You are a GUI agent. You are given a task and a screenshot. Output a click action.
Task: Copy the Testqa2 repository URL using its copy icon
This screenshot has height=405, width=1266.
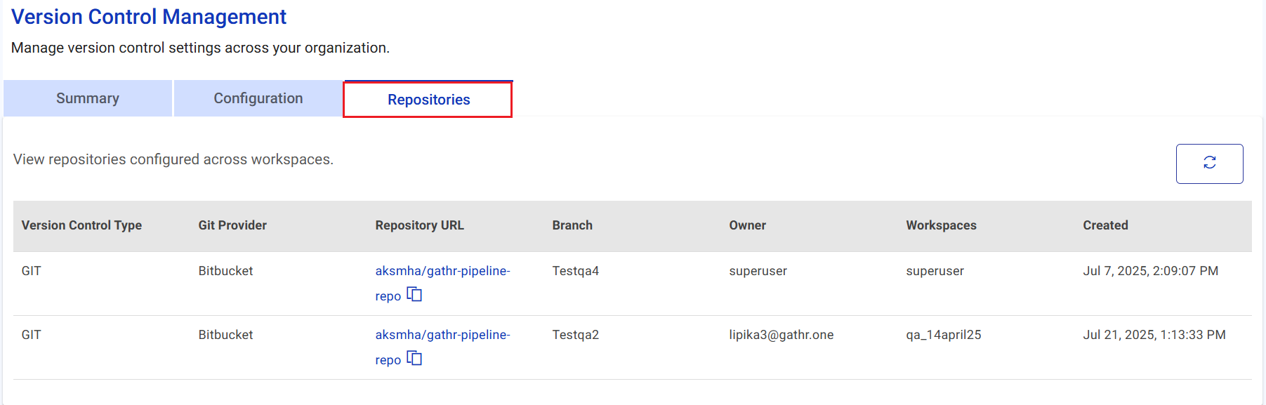pos(416,359)
